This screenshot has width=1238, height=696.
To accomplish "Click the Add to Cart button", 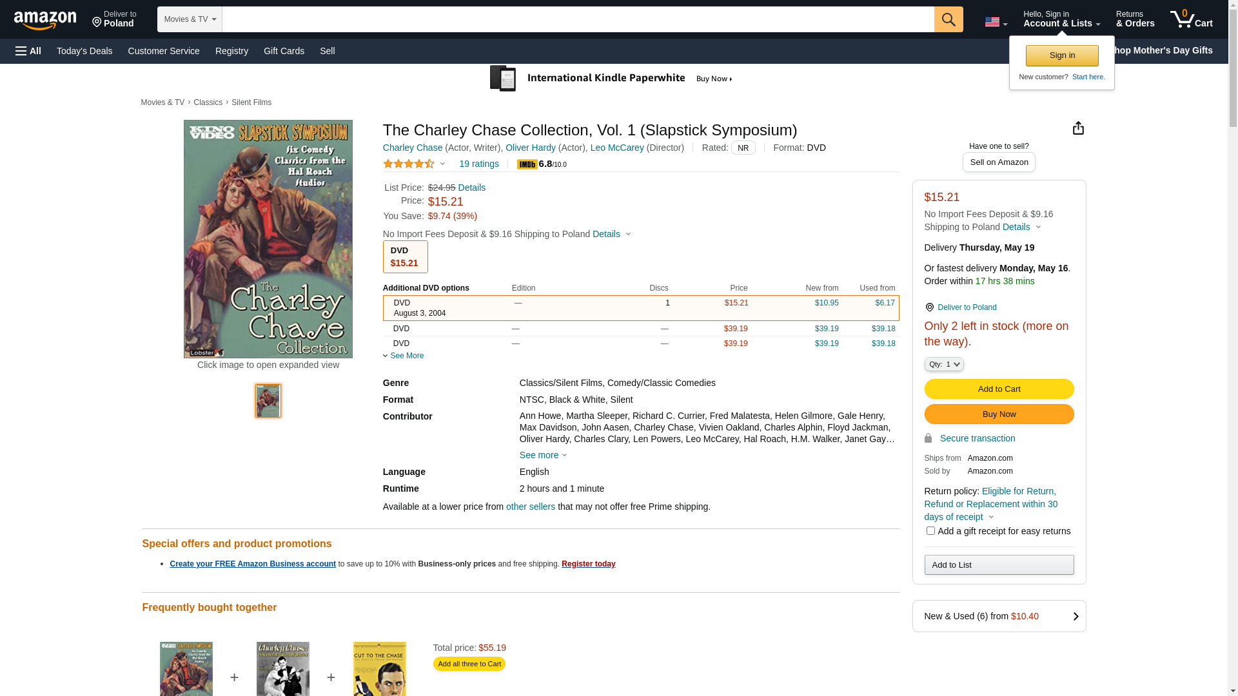I will click(999, 389).
